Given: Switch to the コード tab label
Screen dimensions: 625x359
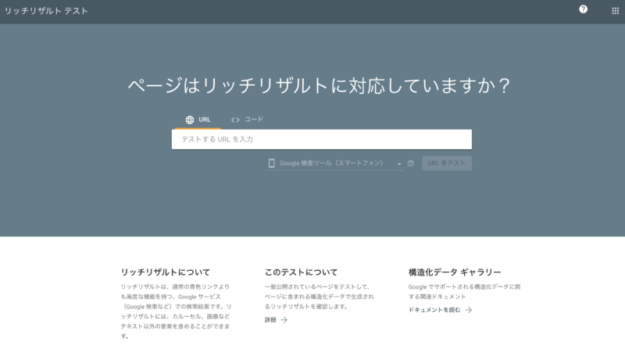Looking at the screenshot, I should (x=253, y=119).
